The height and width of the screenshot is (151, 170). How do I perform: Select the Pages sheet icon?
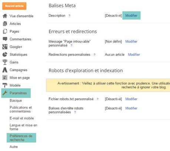5,31
